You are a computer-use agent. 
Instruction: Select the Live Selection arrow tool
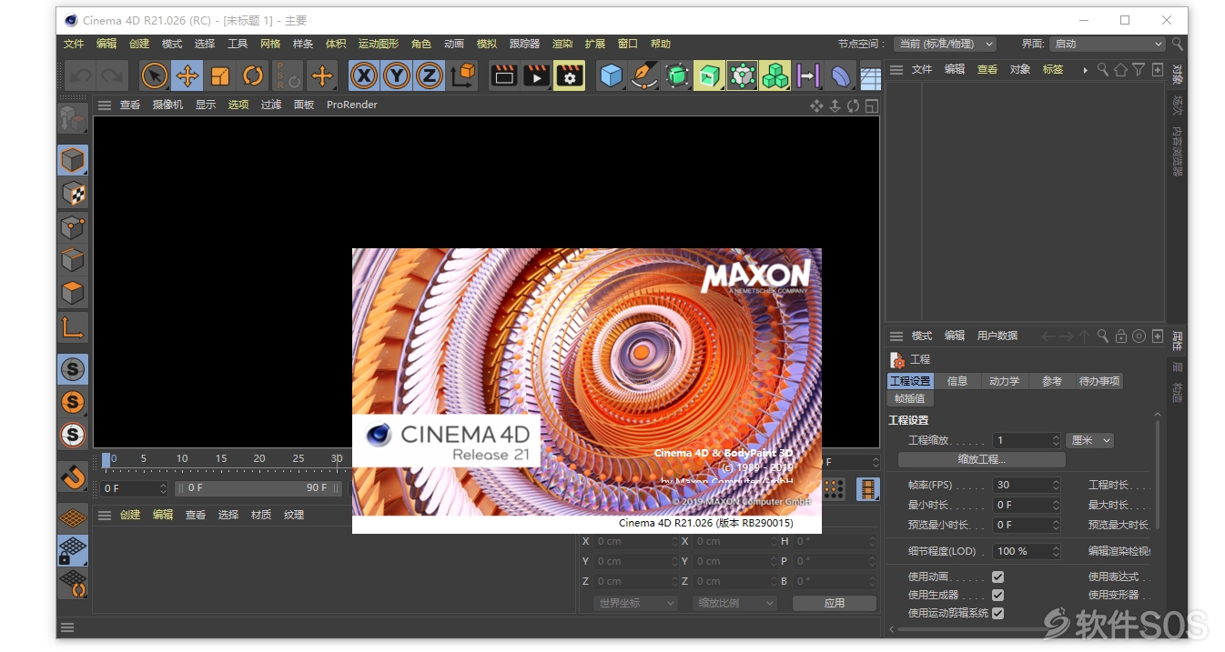[155, 75]
